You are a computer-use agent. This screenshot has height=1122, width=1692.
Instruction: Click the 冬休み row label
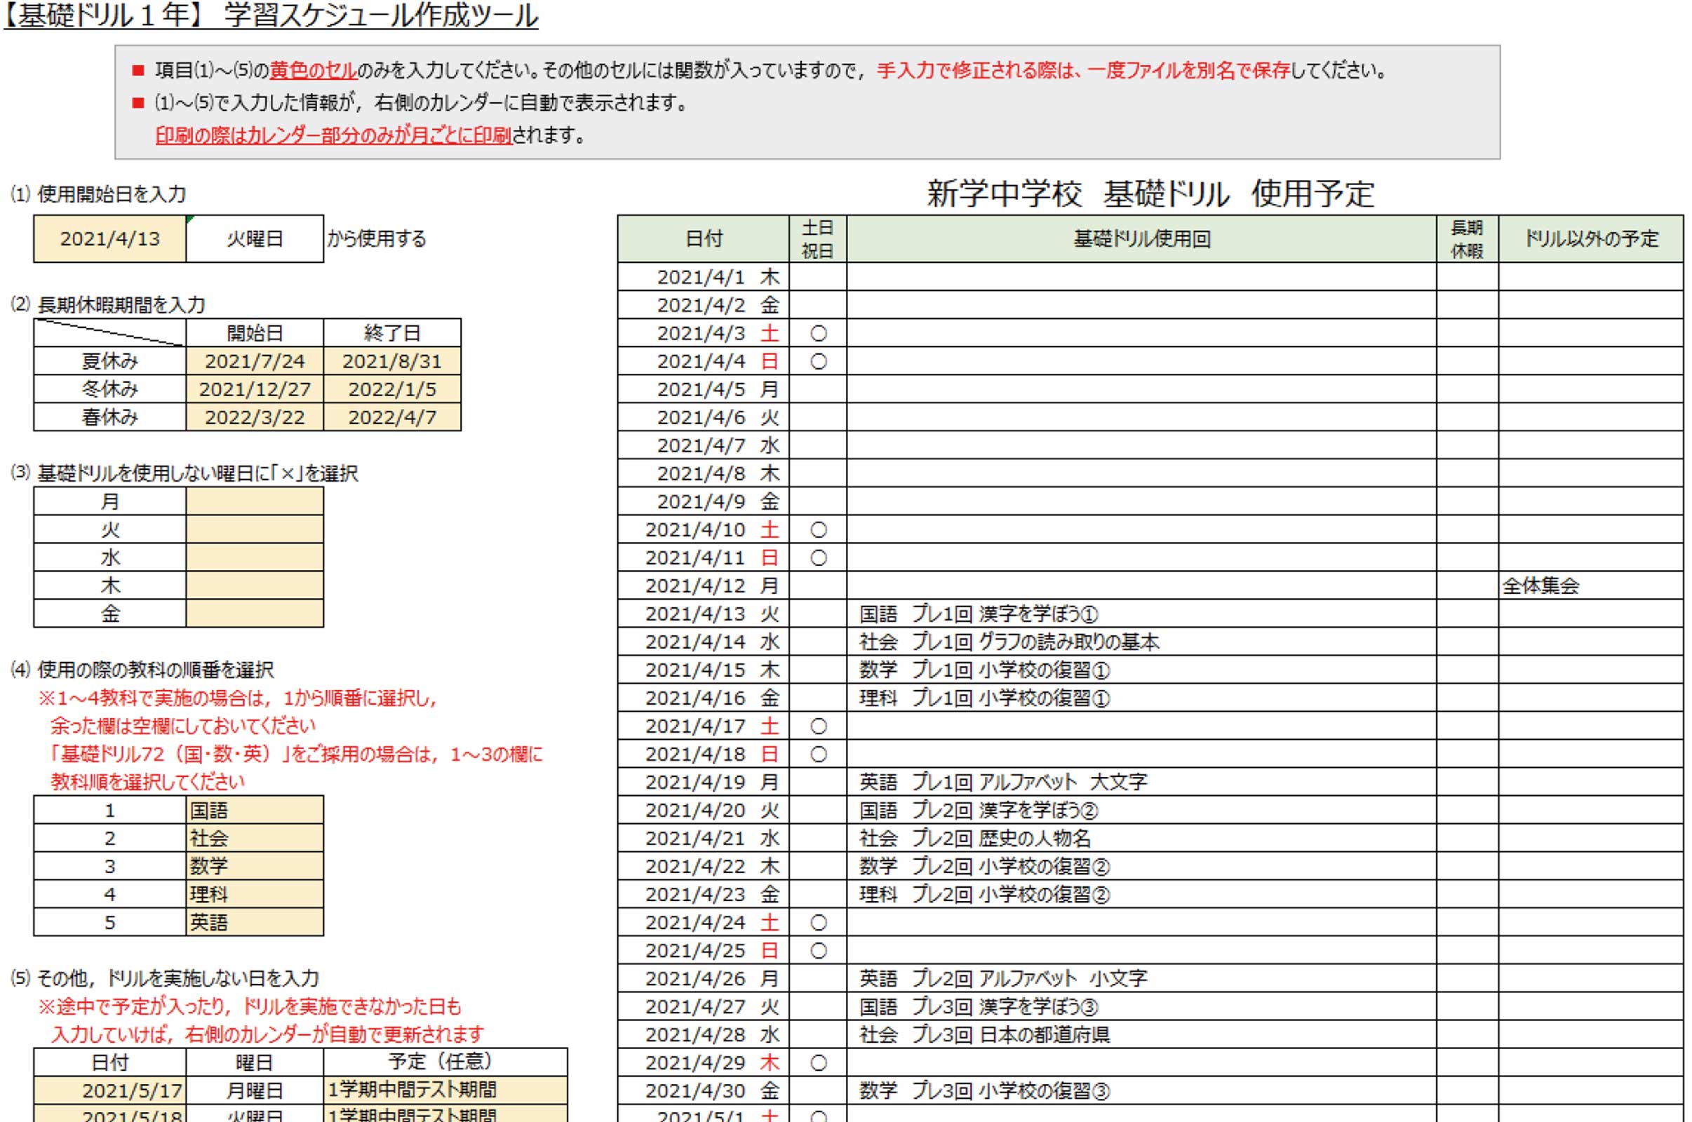[109, 388]
